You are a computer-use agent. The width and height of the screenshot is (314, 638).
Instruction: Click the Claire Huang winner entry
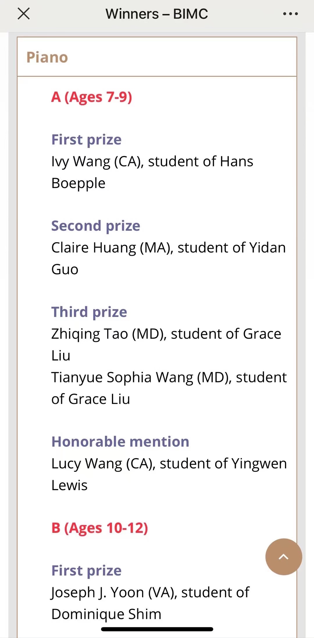tap(168, 258)
